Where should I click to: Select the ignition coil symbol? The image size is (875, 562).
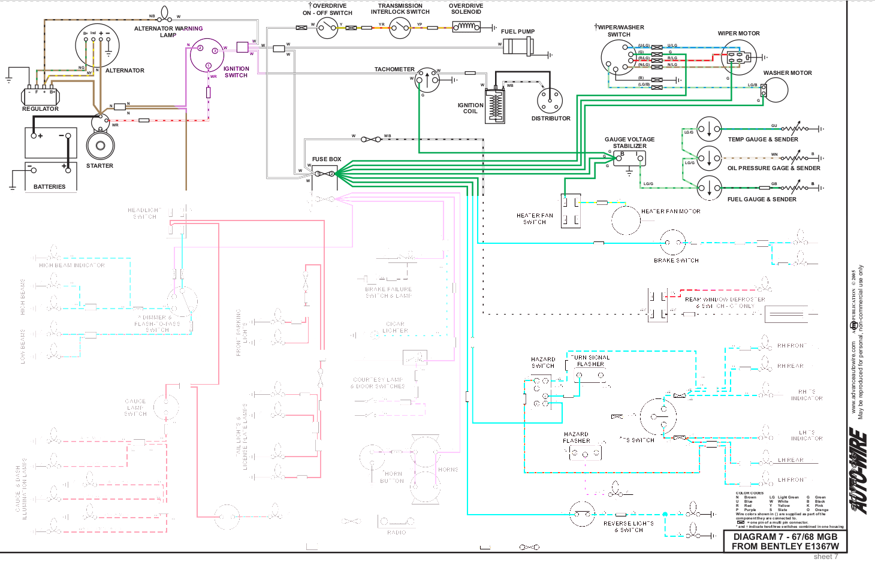[495, 105]
